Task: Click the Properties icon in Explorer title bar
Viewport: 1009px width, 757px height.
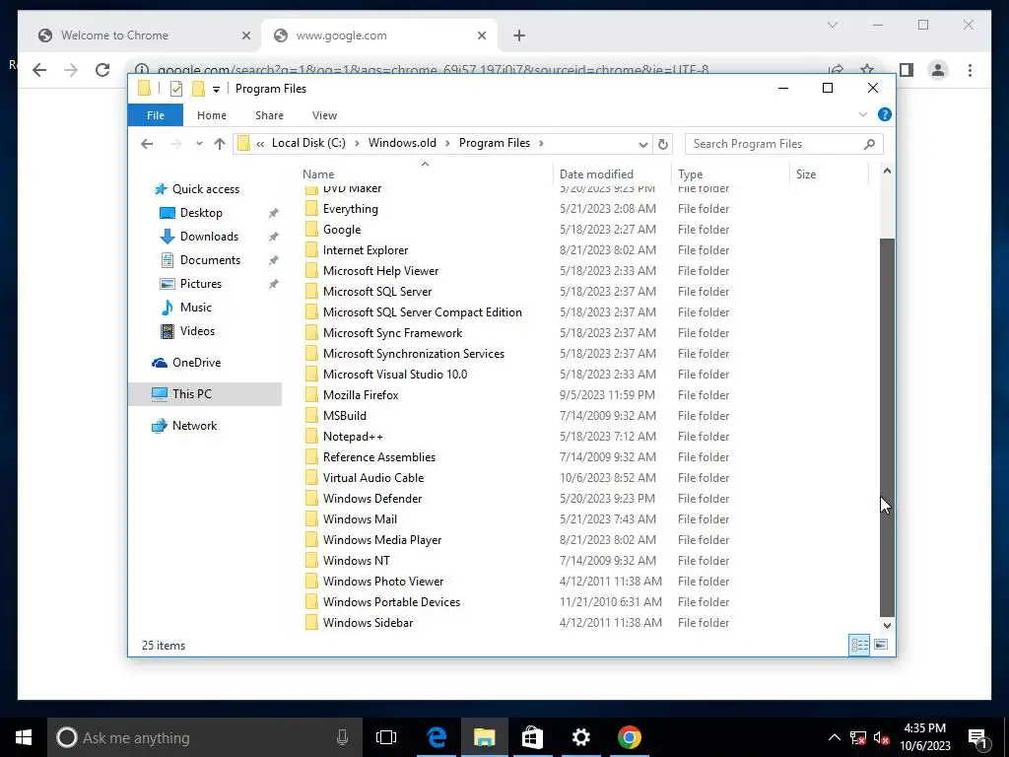Action: 175,89
